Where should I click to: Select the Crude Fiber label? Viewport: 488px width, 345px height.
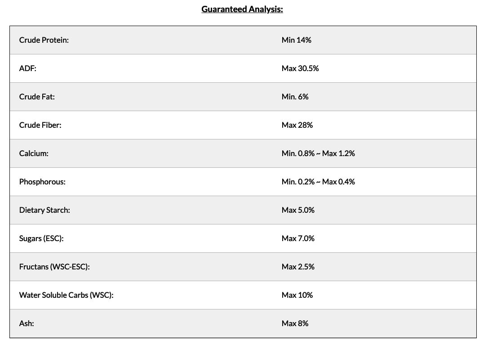40,125
